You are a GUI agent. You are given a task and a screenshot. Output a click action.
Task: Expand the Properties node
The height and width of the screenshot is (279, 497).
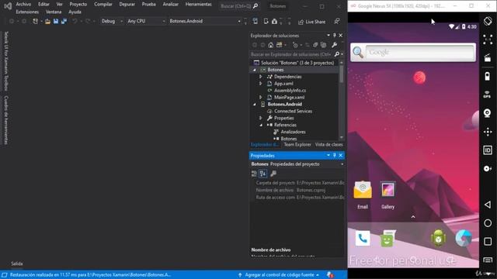pyautogui.click(x=261, y=118)
